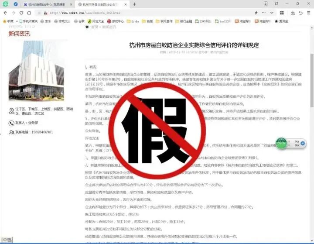
Task: Click the account icon in title bar
Action: tap(266, 3)
